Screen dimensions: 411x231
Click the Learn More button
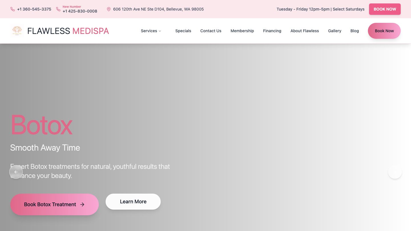[x=133, y=202]
